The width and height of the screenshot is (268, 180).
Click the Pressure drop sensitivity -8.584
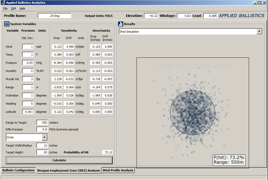(x=57, y=63)
